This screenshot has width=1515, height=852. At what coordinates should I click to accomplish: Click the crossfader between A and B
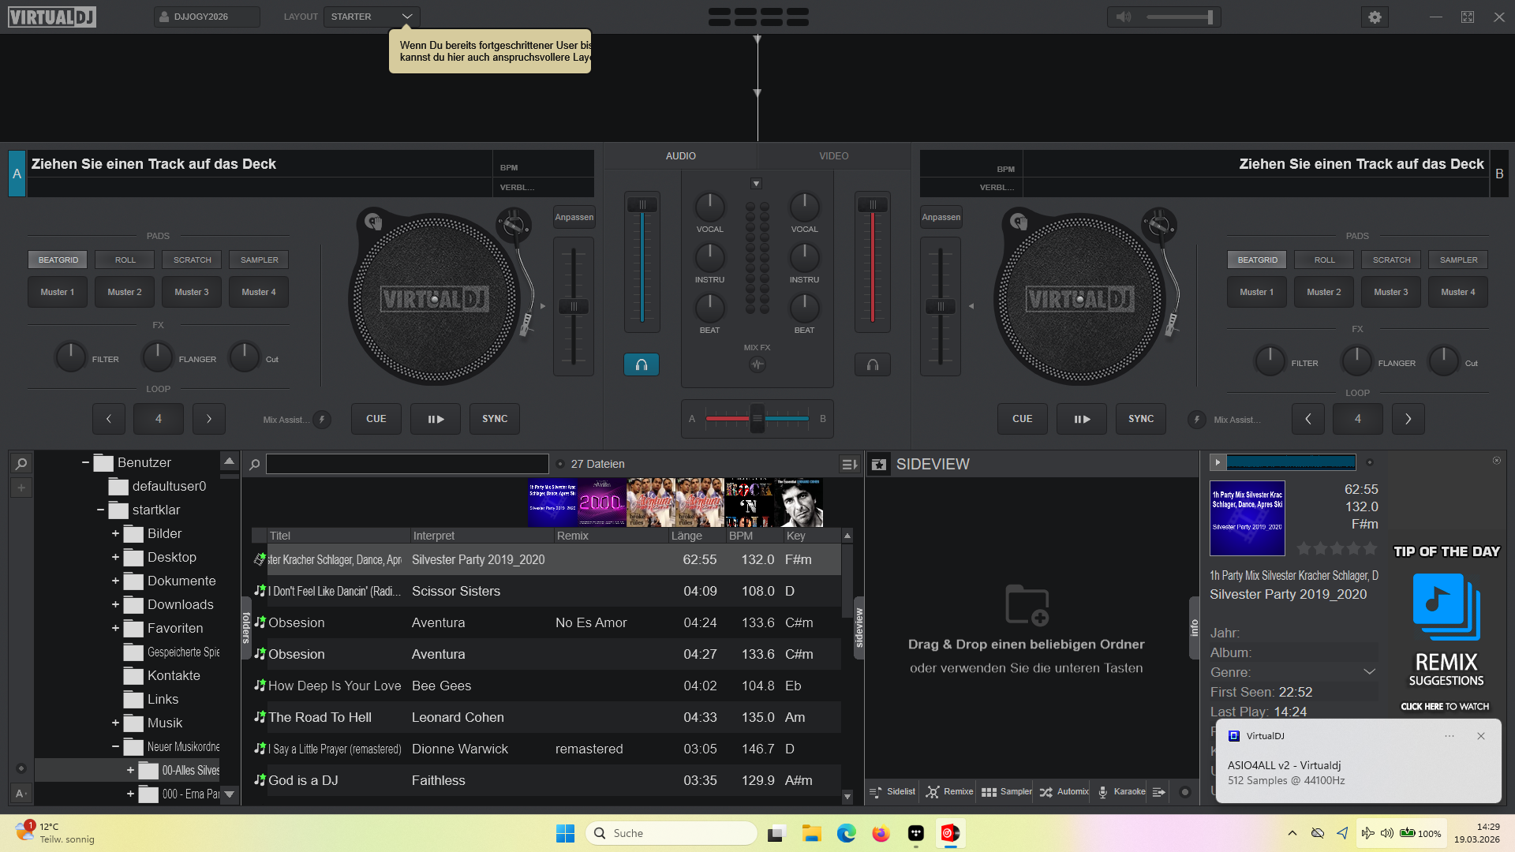(x=757, y=418)
